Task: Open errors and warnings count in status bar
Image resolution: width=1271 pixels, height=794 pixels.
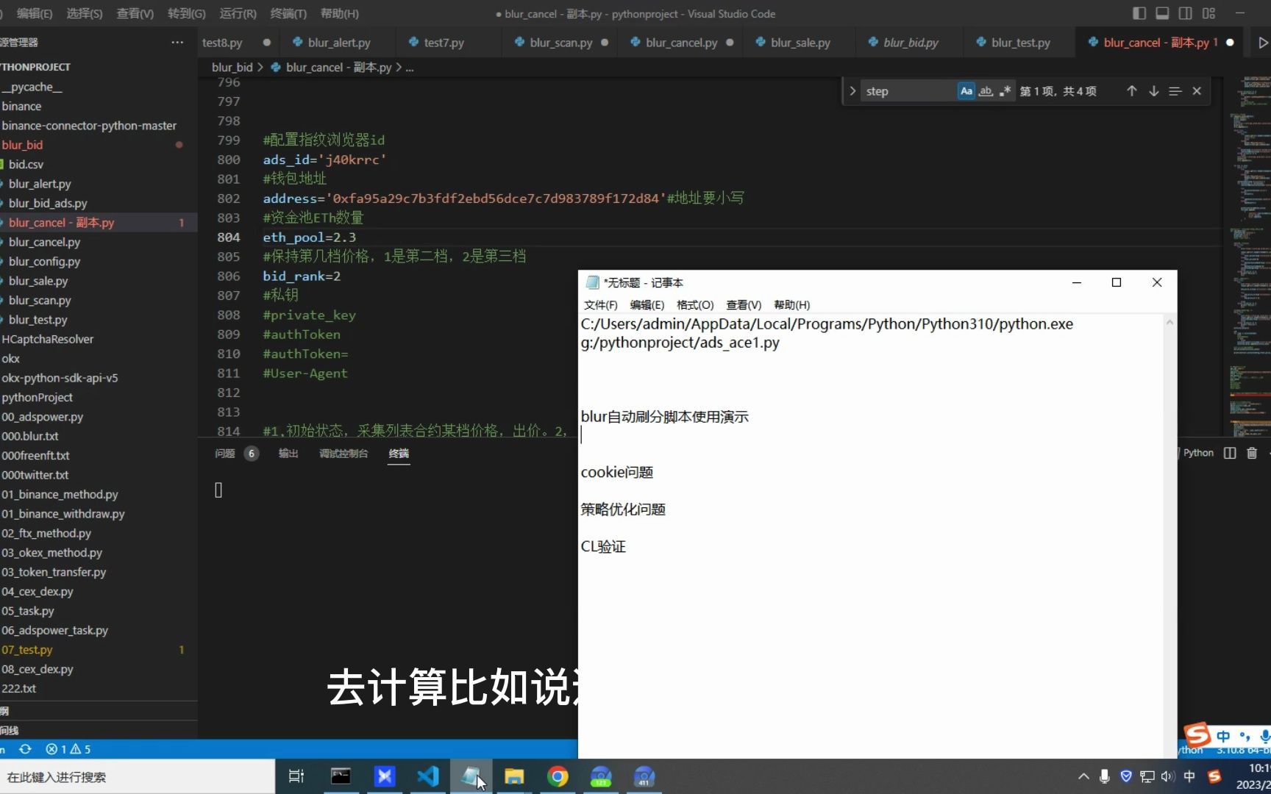Action: [68, 749]
